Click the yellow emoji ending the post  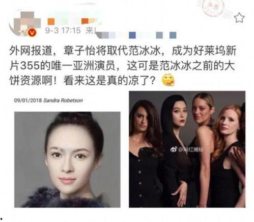coord(168,80)
